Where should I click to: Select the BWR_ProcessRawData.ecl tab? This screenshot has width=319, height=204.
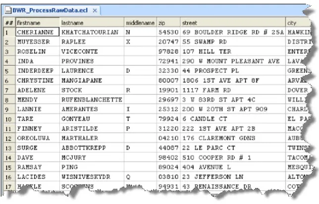(x=51, y=10)
